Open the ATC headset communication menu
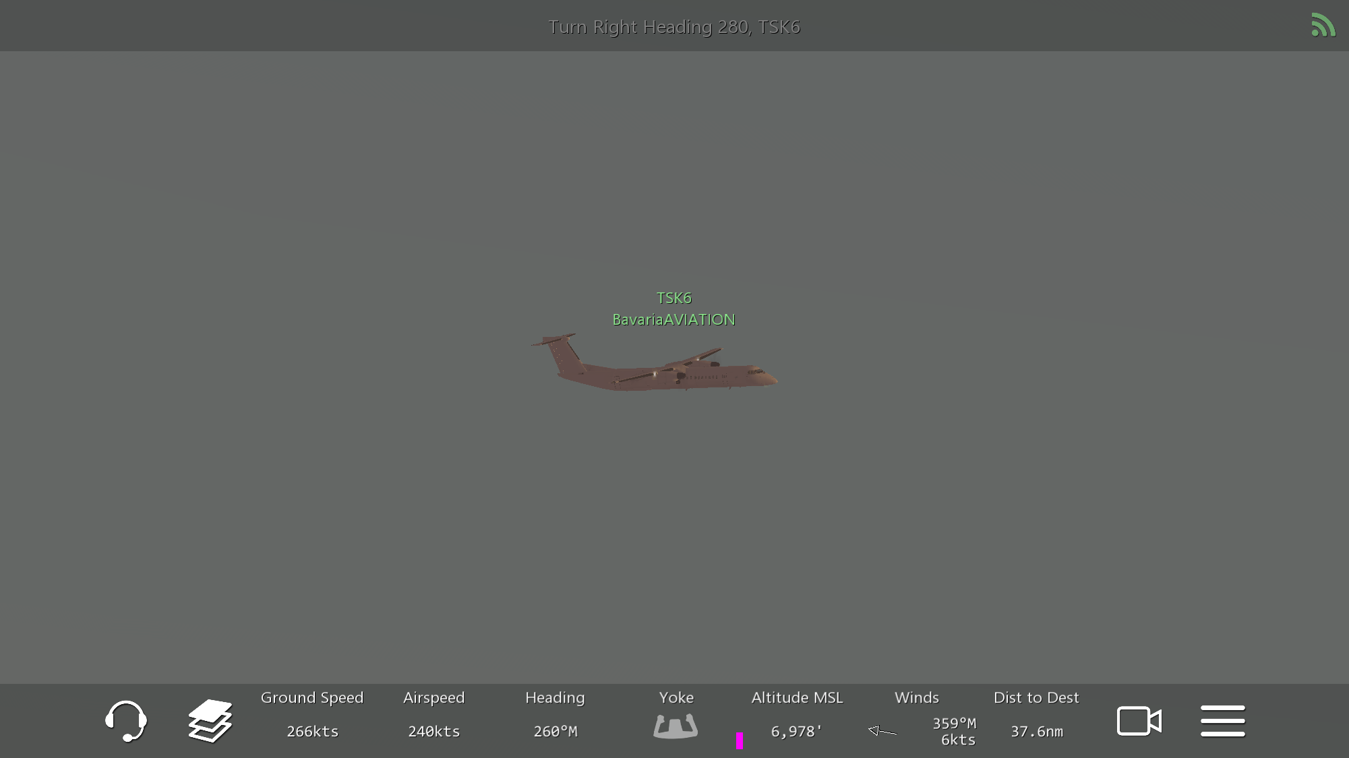1349x758 pixels. pos(126,721)
